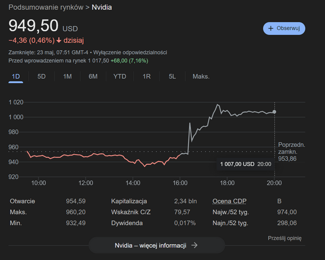The image size is (325, 260).
Task: Click the Nvidia breadcrumb title
Action: tap(102, 7)
